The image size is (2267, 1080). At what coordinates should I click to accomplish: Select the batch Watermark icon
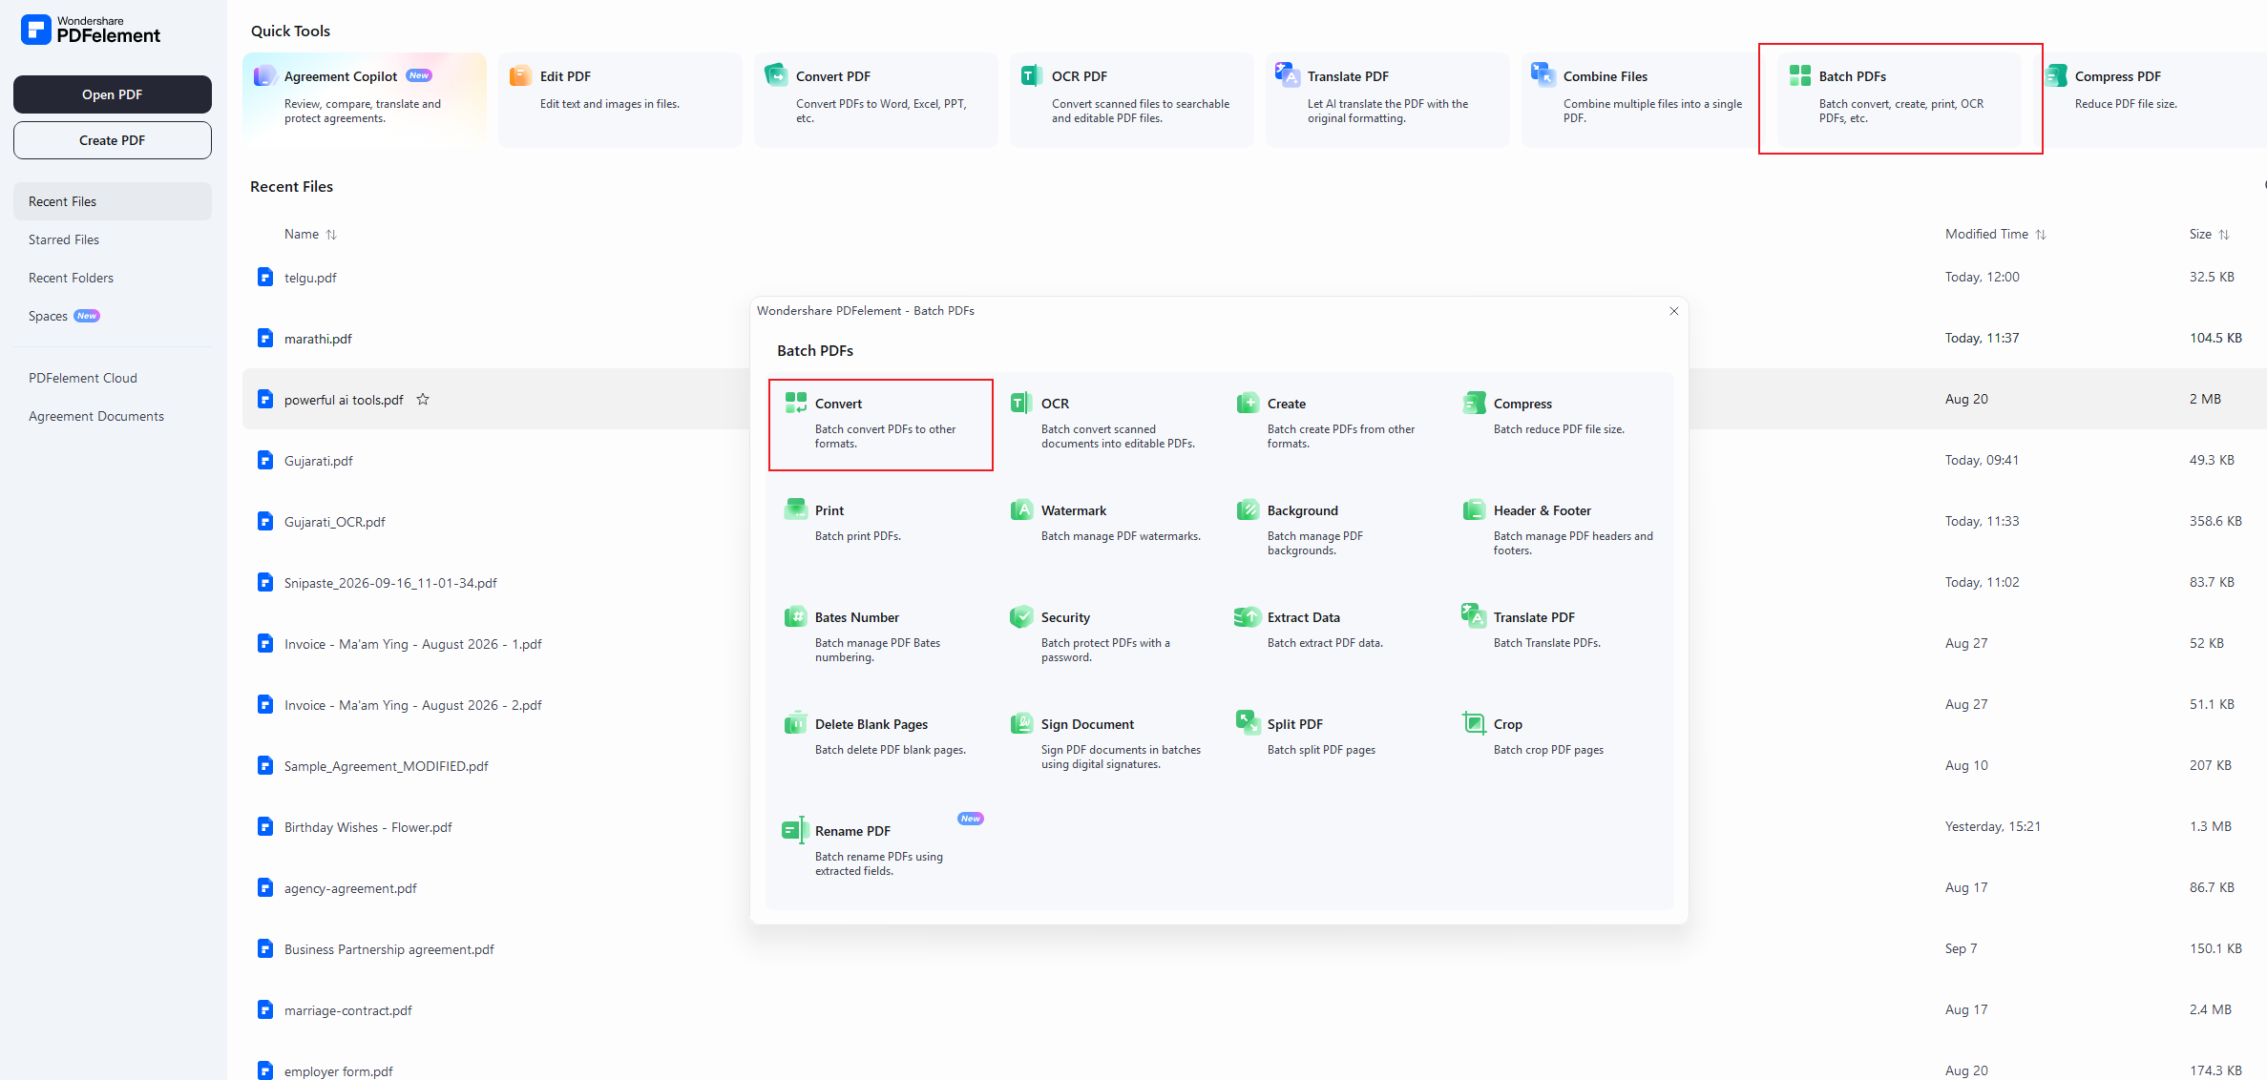pyautogui.click(x=1021, y=509)
